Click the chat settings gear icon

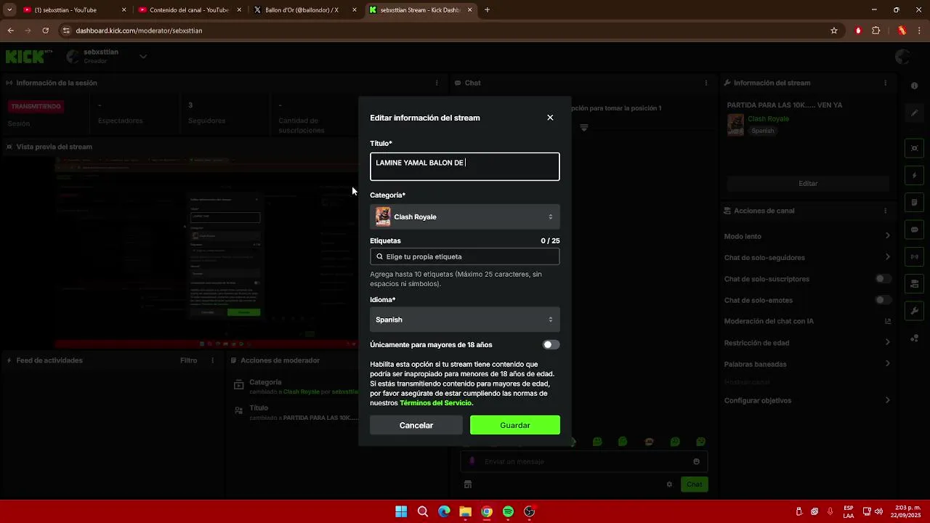(669, 485)
